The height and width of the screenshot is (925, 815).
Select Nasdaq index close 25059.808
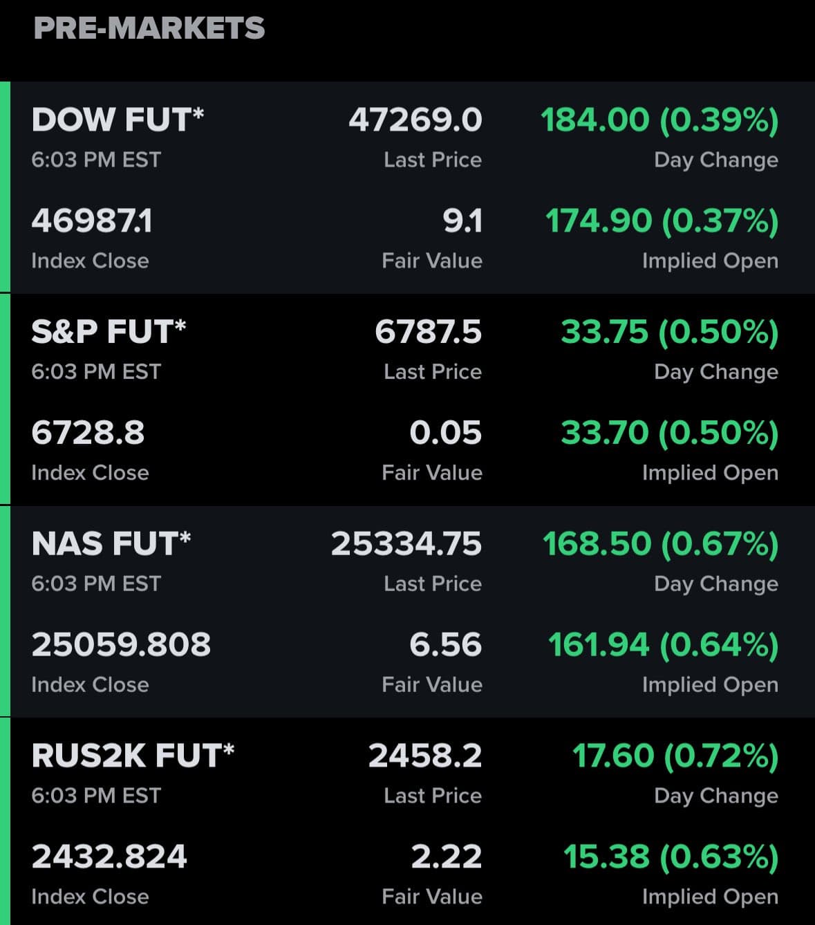coord(121,644)
